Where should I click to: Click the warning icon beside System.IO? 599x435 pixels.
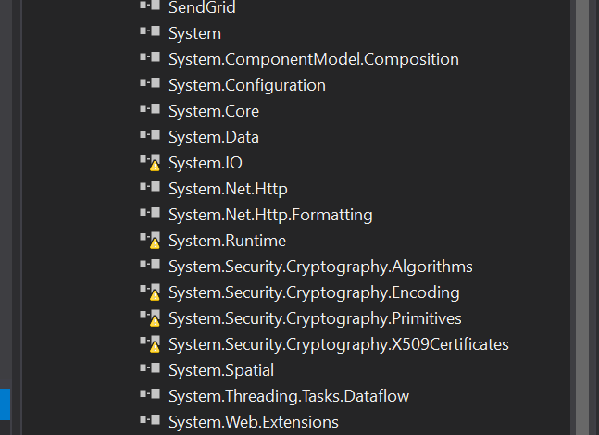155,166
